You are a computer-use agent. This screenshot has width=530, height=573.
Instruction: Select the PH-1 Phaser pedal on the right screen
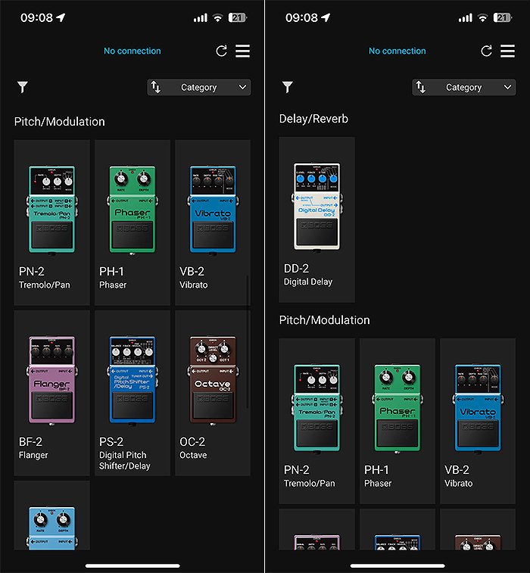[397, 421]
